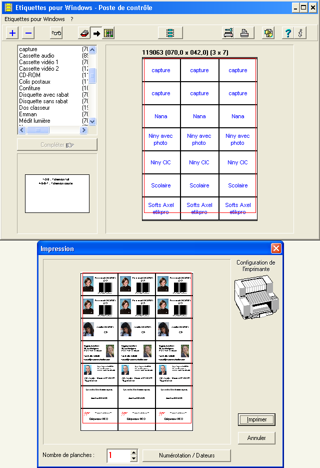The height and width of the screenshot is (468, 320).
Task: Click the middle 'Nana' sheet cell
Action: (x=199, y=116)
